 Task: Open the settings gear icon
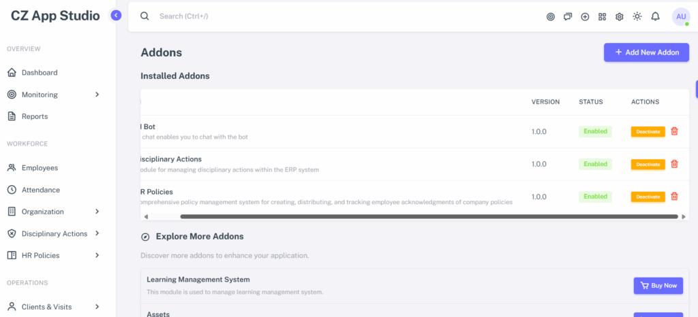(x=619, y=17)
